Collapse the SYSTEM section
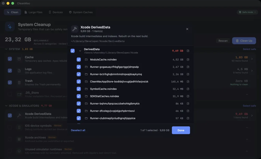 [x=6, y=49]
